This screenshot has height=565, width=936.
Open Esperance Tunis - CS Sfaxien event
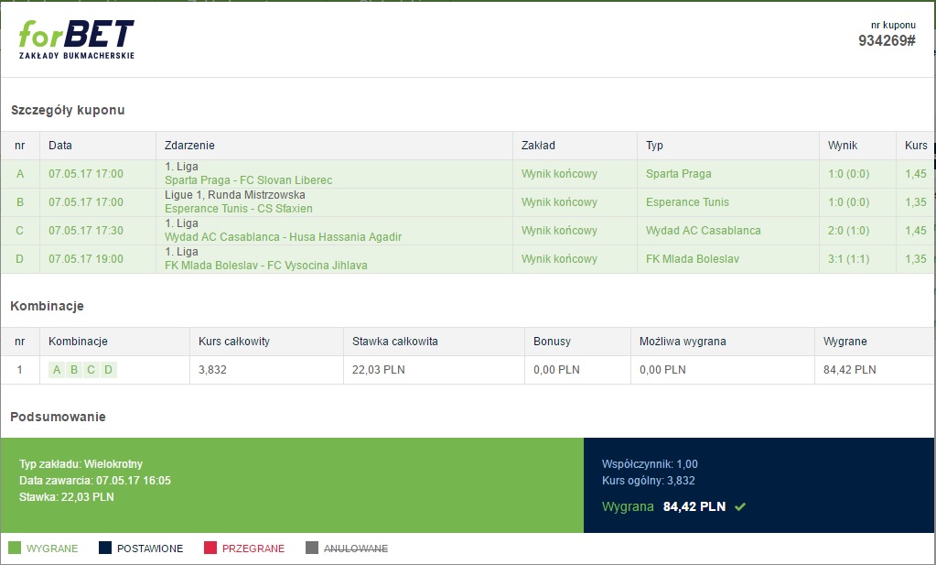tap(238, 209)
